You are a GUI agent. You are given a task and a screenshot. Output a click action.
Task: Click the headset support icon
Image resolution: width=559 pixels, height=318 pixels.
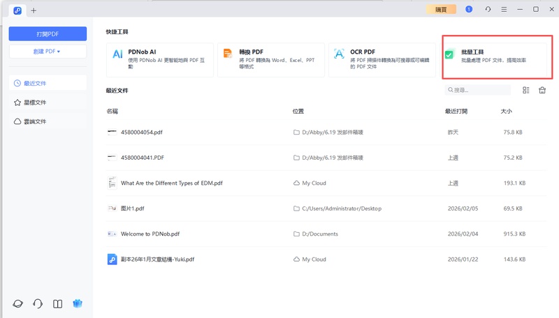[38, 304]
